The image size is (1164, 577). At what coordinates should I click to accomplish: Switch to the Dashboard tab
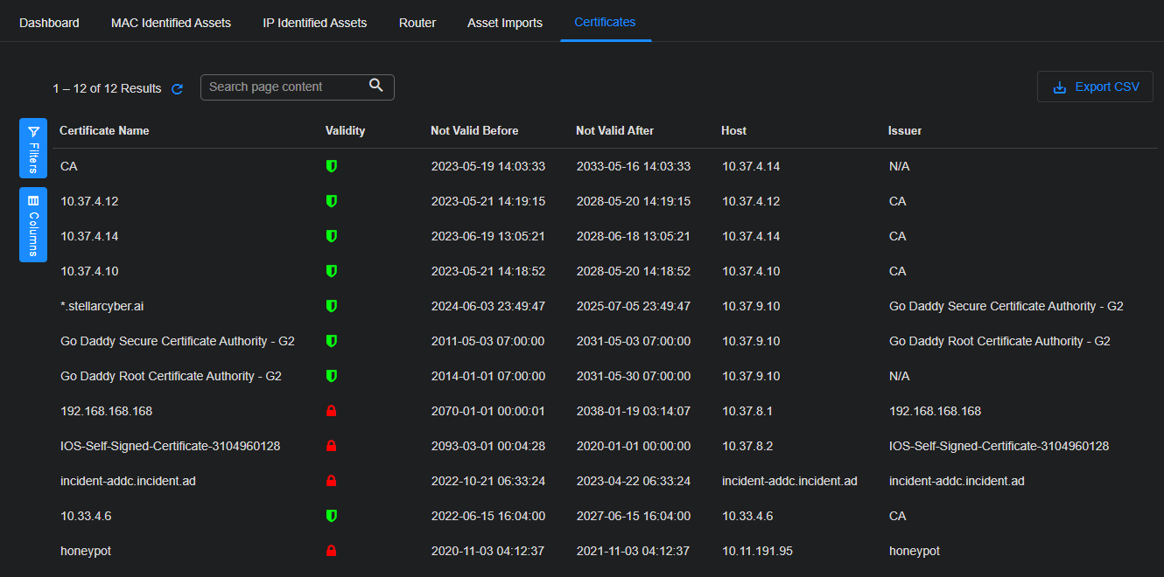49,23
